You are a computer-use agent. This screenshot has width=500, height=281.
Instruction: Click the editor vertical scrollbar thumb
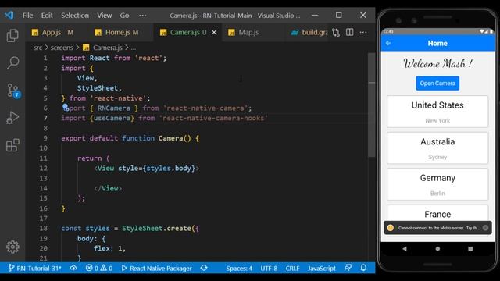[372, 105]
